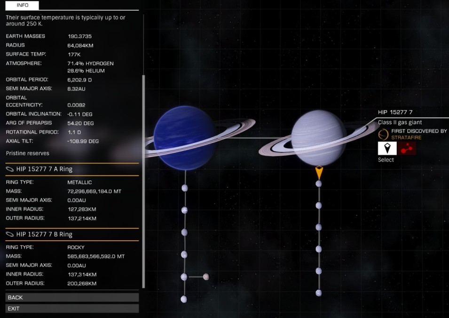The image size is (449, 318).
Task: Click the Pristine reserves text
Action: [x=27, y=153]
